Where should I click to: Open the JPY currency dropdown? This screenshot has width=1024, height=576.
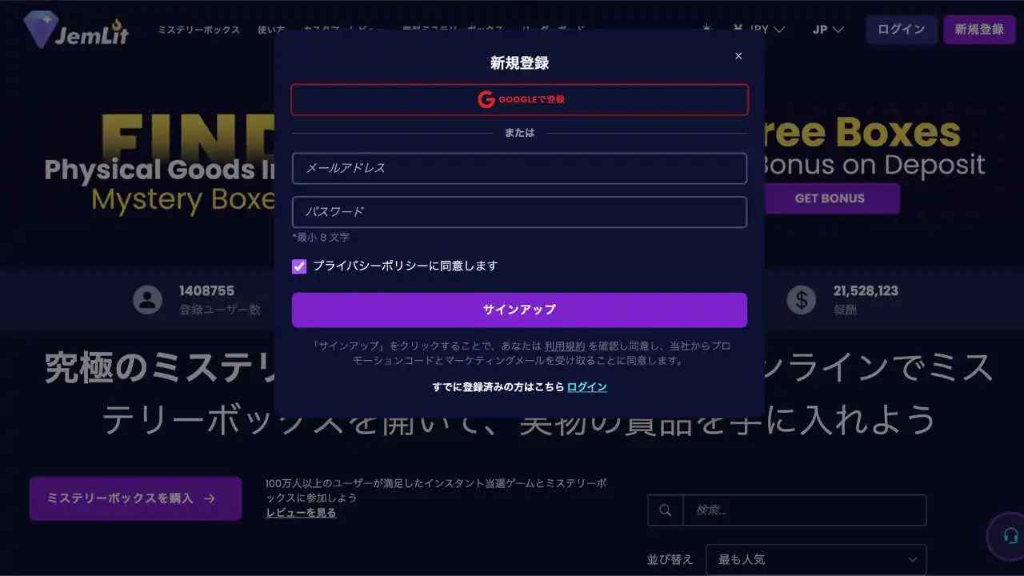pos(758,30)
